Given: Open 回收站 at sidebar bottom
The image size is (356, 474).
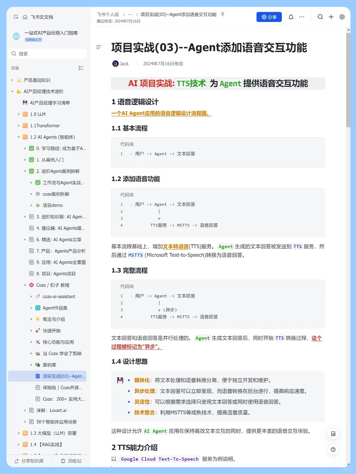Looking at the screenshot, I should pyautogui.click(x=71, y=461).
